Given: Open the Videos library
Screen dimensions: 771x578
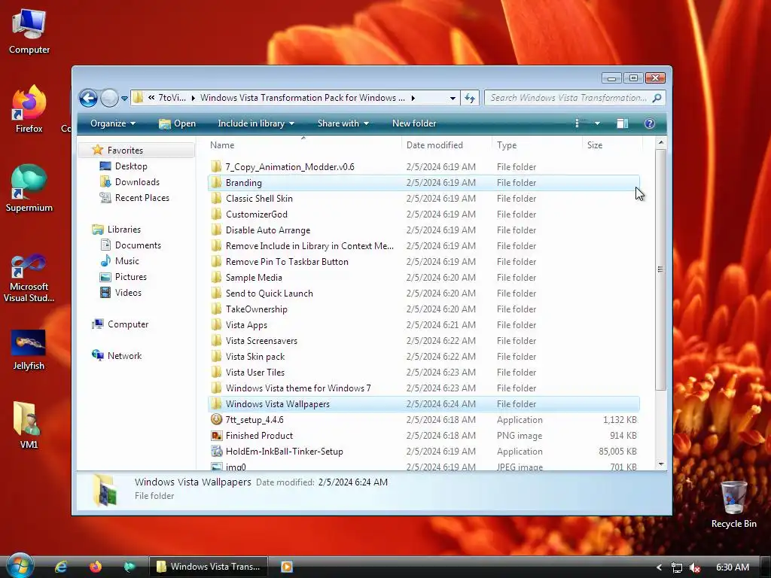Looking at the screenshot, I should [x=128, y=293].
